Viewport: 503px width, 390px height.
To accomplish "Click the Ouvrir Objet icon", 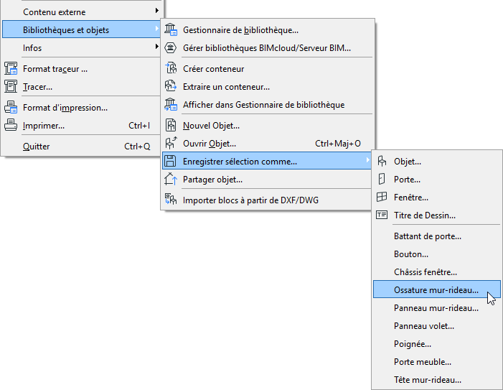I will [171, 144].
